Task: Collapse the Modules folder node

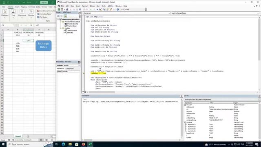Action: tap(61, 28)
